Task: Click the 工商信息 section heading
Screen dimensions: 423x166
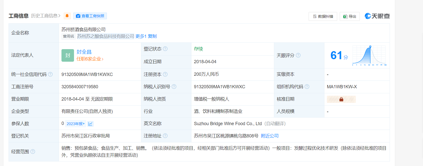Action: point(19,16)
